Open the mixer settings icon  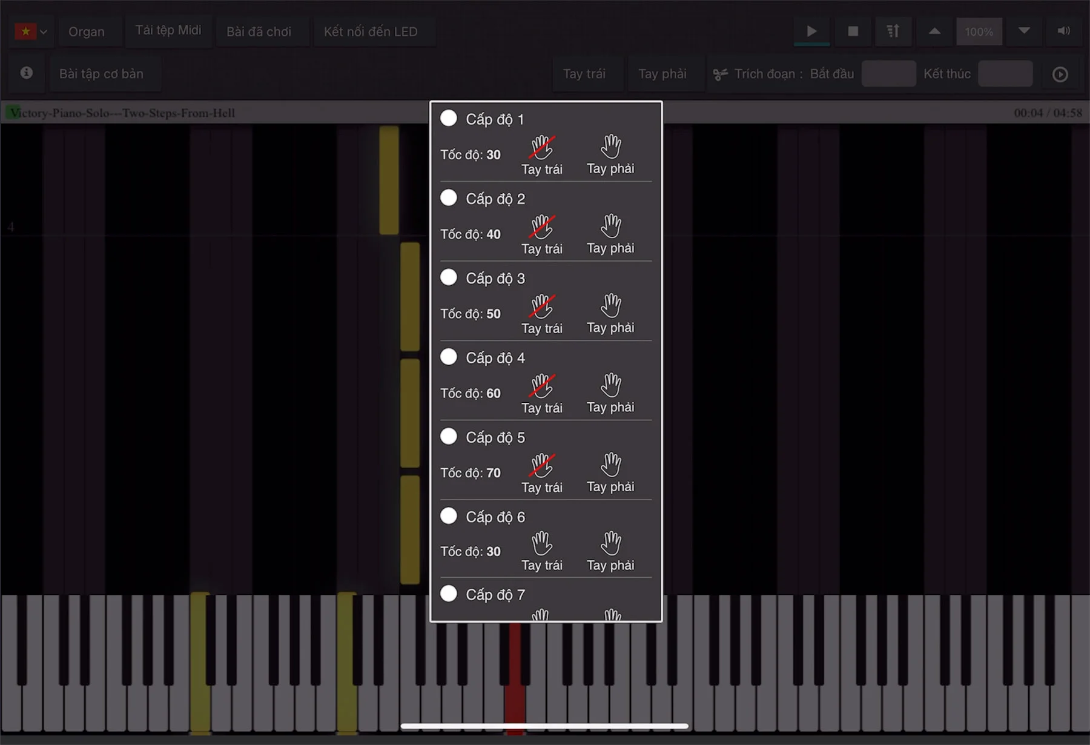coord(893,31)
